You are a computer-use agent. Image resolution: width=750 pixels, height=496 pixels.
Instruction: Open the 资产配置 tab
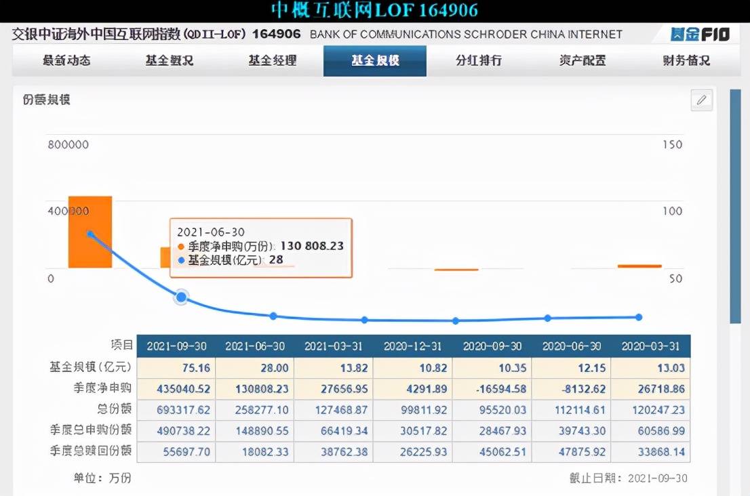point(583,60)
